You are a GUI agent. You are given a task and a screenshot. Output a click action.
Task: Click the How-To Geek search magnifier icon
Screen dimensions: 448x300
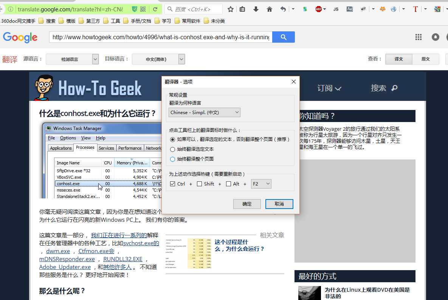[394, 88]
